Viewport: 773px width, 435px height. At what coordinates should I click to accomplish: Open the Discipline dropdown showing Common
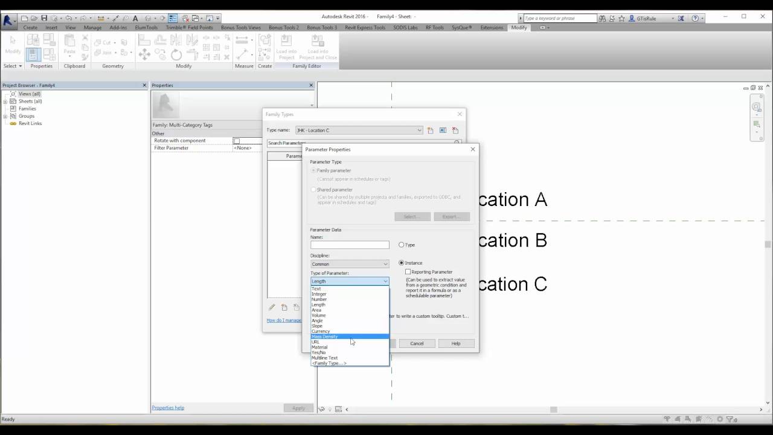[350, 264]
